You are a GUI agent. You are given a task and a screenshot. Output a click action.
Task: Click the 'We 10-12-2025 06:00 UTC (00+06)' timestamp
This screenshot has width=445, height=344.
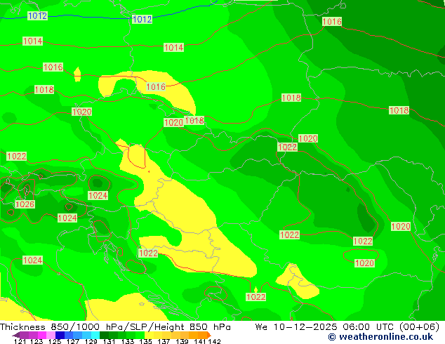[347, 327]
